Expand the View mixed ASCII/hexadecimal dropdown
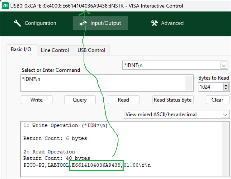 pyautogui.click(x=225, y=114)
